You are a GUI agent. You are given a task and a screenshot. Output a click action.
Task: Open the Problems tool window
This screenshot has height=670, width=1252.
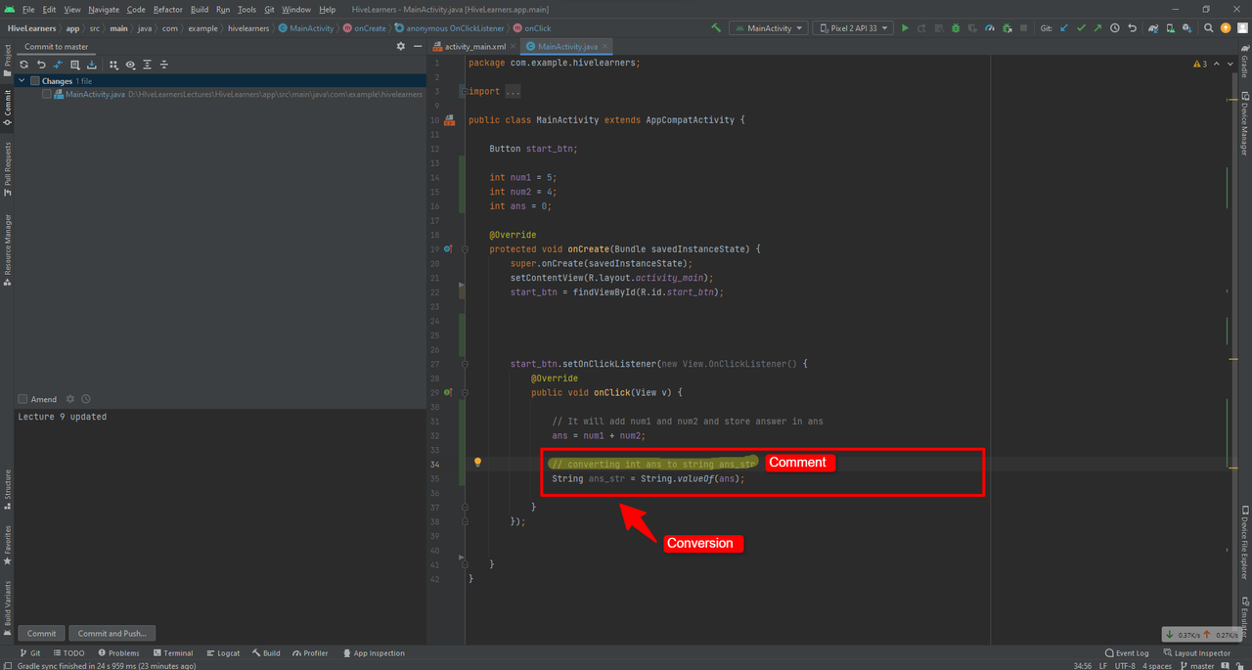[x=117, y=652]
